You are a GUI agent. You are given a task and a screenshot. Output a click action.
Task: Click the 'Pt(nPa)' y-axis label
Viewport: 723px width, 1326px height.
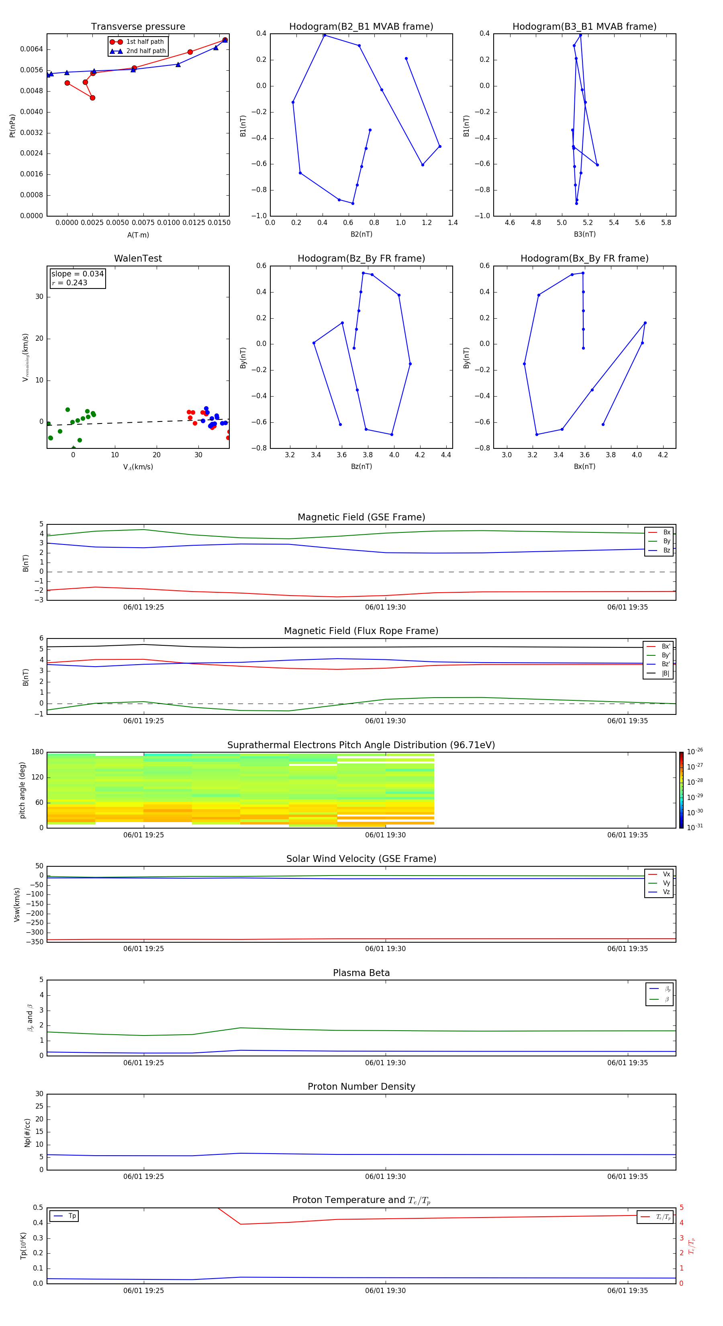coord(12,126)
